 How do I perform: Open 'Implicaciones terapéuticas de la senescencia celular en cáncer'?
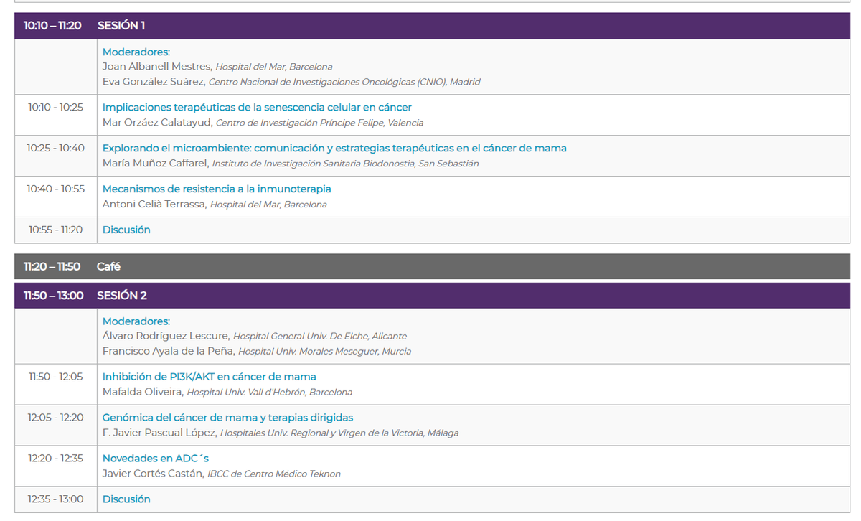257,108
